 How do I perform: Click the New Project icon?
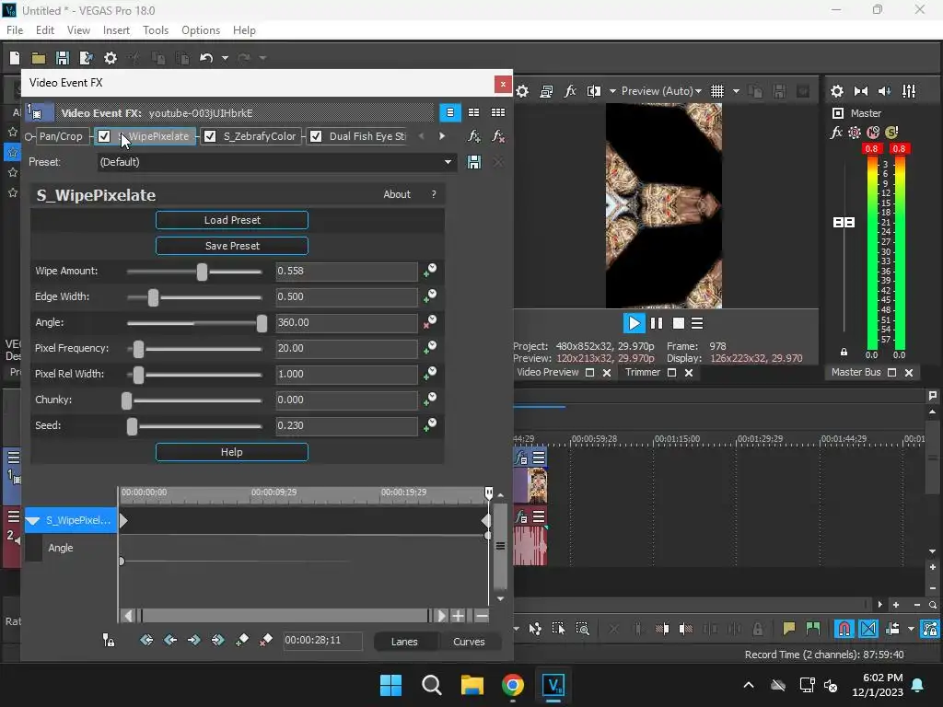15,58
